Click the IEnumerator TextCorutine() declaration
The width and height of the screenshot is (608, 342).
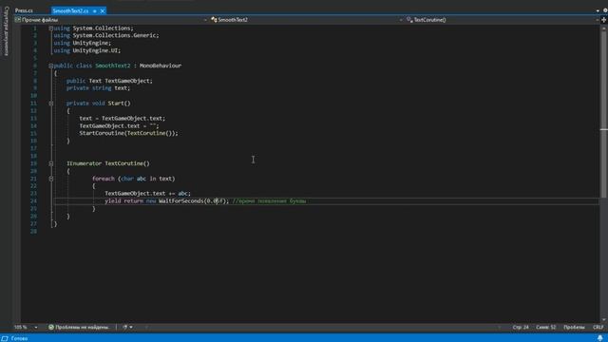107,163
